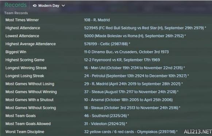This screenshot has height=136, width=212.
Task: Select Olympiakos worst team discipline record
Action: tap(131, 132)
